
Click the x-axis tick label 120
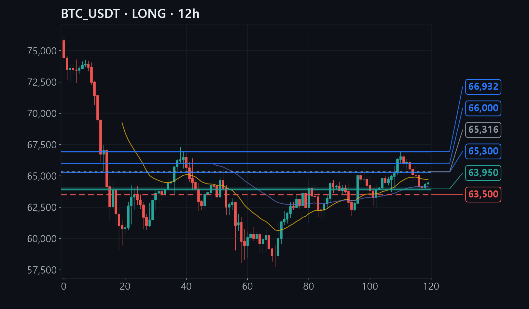431,286
